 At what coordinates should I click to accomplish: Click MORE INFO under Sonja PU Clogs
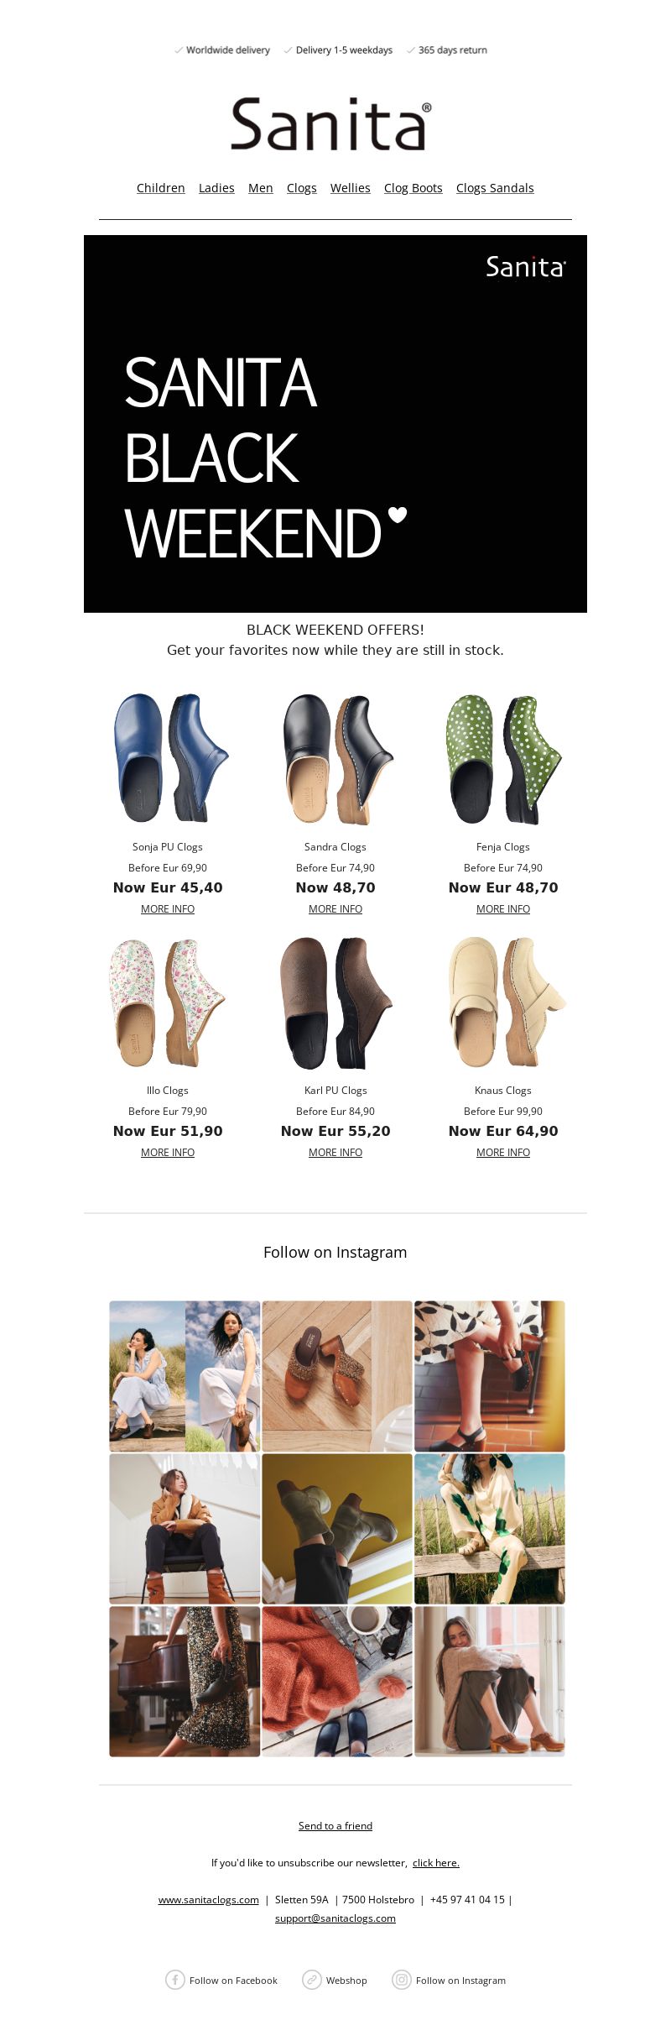click(168, 909)
